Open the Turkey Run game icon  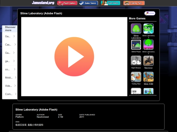(x=136, y=77)
